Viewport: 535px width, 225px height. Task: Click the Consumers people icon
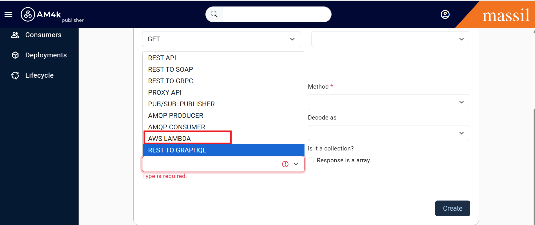tap(15, 35)
